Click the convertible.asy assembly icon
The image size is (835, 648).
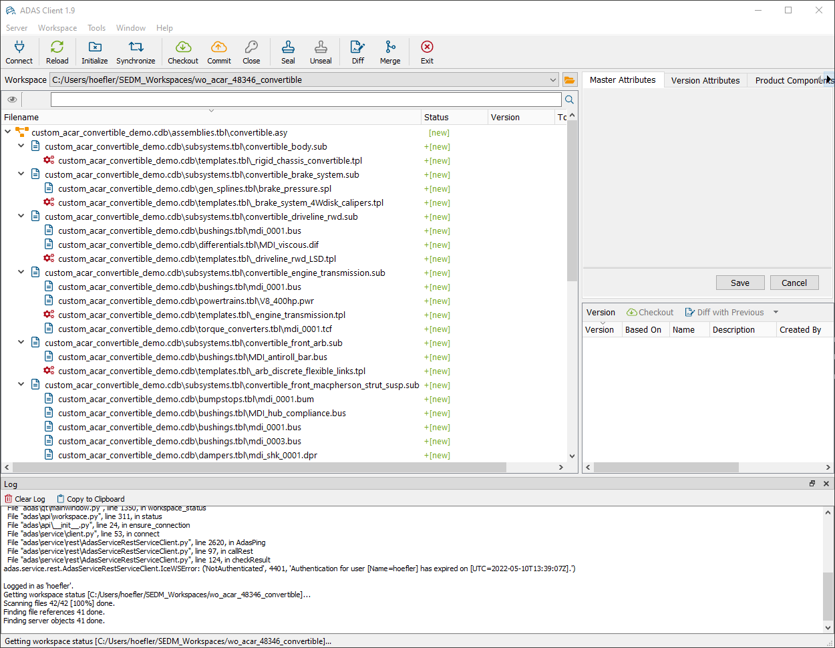tap(21, 132)
